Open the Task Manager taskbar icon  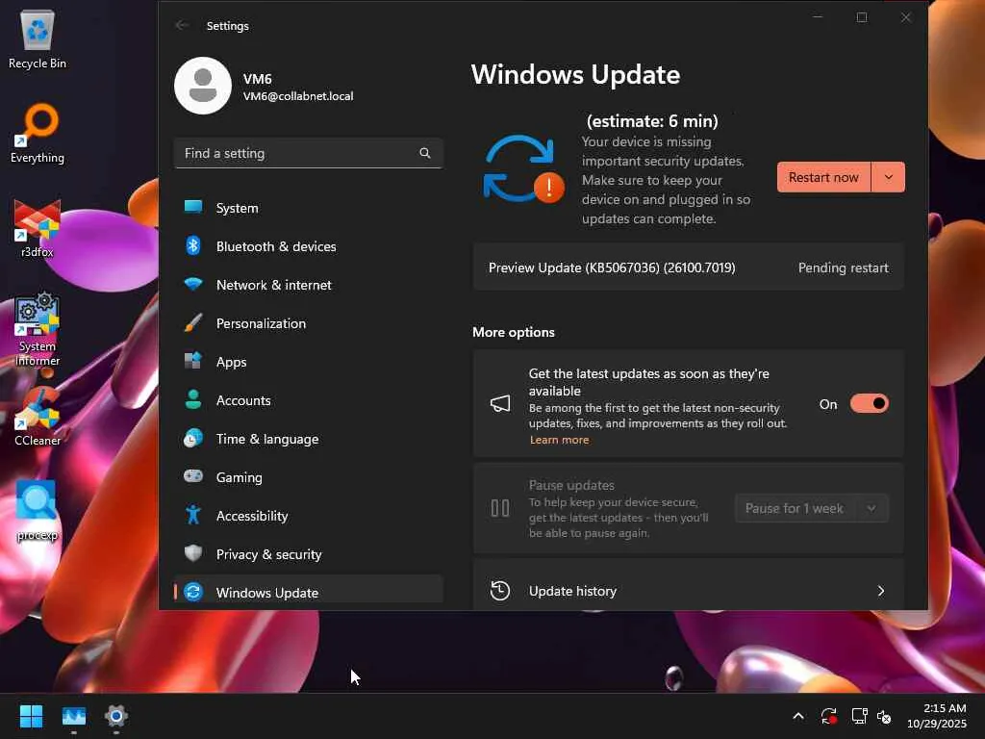[x=74, y=716]
